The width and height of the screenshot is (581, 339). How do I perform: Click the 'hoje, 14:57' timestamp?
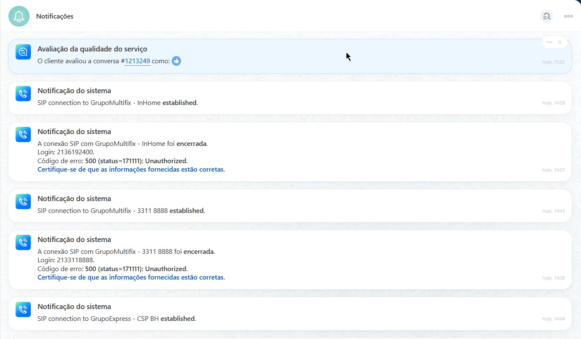pyautogui.click(x=553, y=170)
